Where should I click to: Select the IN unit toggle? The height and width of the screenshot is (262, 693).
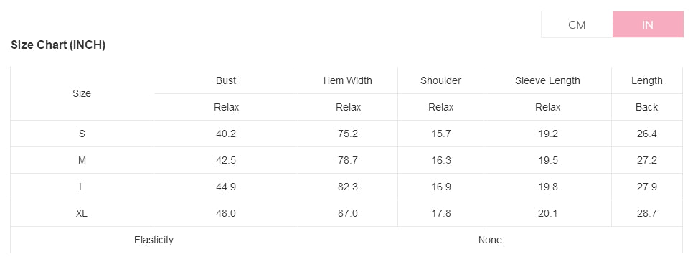click(648, 25)
